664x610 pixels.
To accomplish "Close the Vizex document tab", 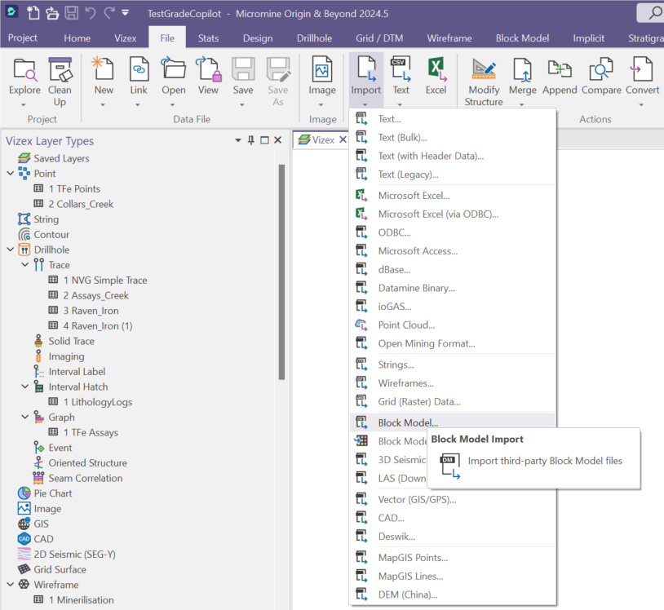I will click(x=343, y=139).
